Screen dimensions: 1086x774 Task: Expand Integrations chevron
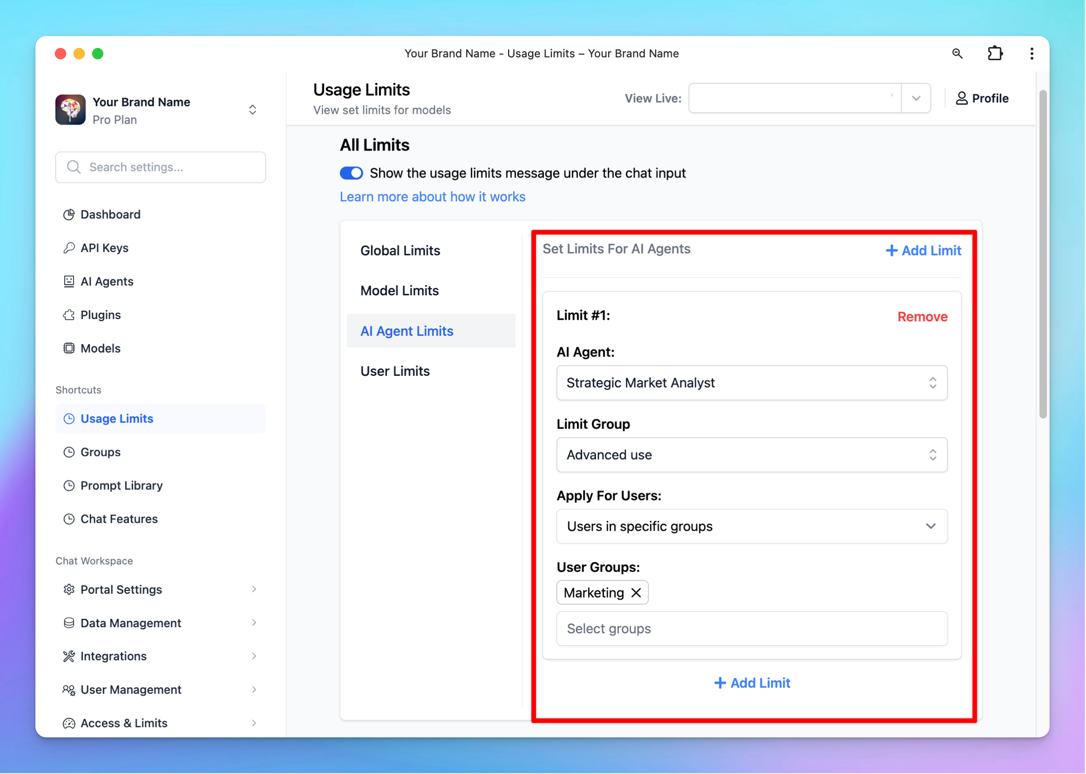coord(255,656)
